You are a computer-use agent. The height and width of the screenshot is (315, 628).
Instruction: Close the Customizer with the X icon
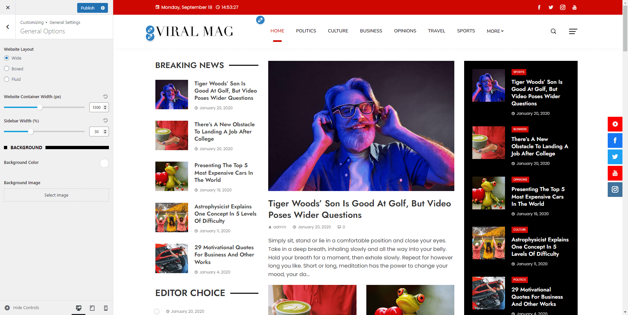pos(8,8)
